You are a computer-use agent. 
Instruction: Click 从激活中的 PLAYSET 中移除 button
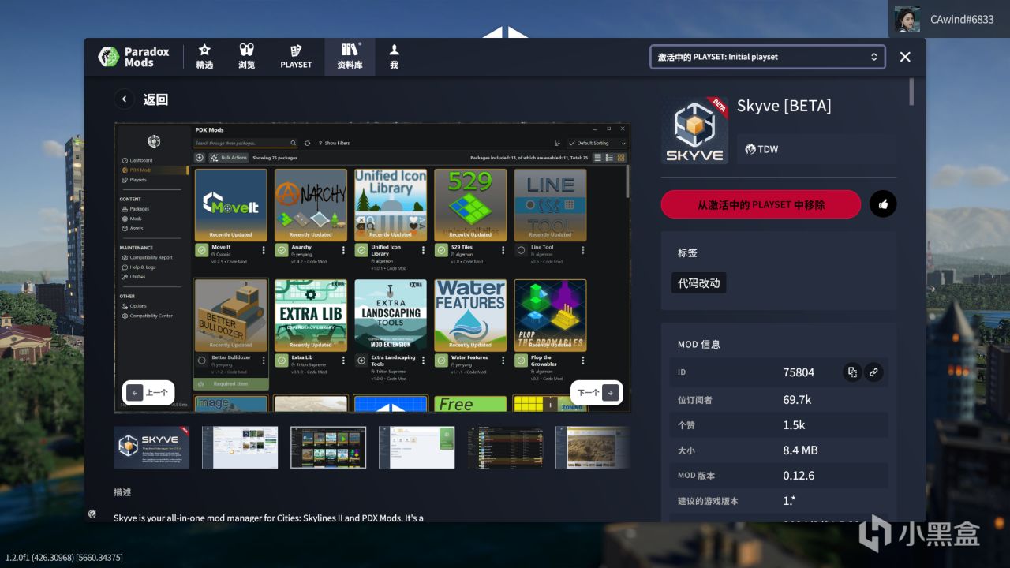tap(761, 204)
